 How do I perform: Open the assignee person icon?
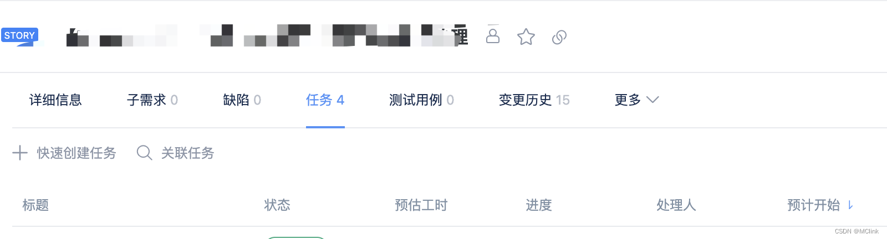pyautogui.click(x=492, y=35)
